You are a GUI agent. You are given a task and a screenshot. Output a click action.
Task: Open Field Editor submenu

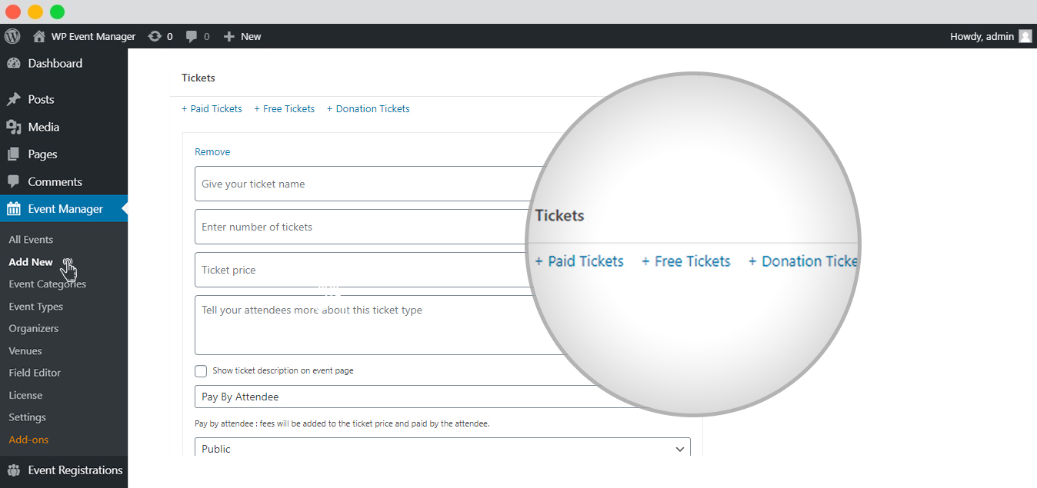pyautogui.click(x=35, y=373)
